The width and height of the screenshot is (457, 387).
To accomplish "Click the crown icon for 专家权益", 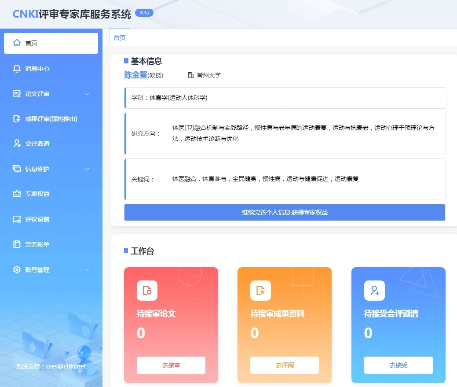I will [17, 194].
